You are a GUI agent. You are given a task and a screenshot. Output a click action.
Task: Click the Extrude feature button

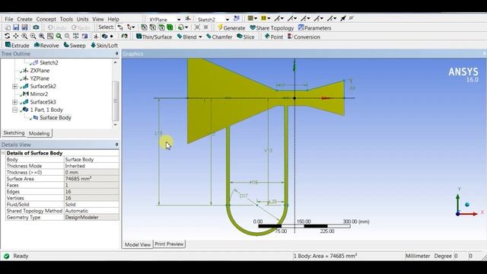[17, 46]
